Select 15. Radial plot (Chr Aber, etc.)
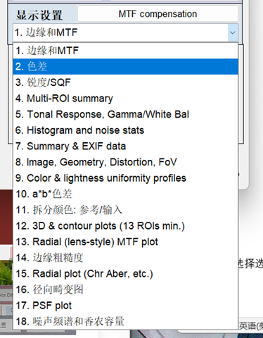This screenshot has height=338, width=263. pos(126,274)
